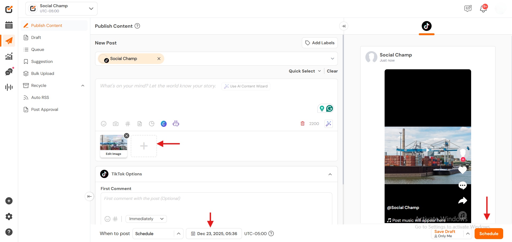This screenshot has height=242, width=512.
Task: Click the Add Labels button
Action: coord(320,43)
